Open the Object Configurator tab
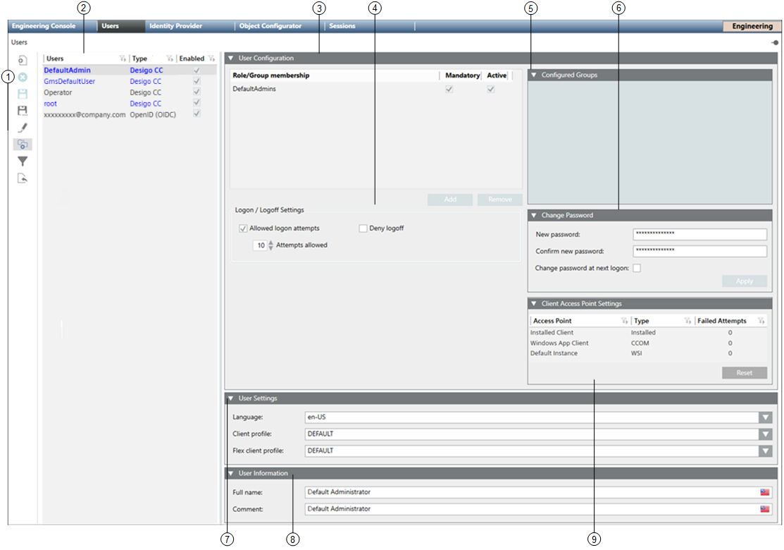This screenshot has width=784, height=550. pyautogui.click(x=270, y=26)
